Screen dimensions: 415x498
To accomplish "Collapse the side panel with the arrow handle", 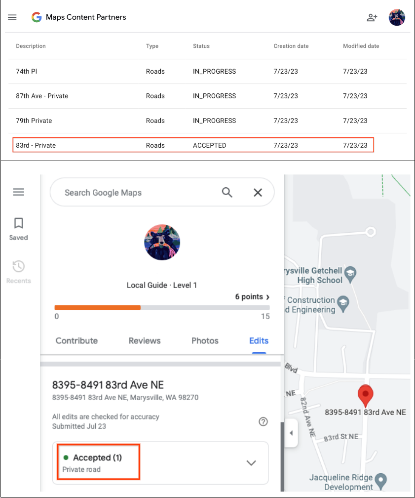I will point(291,432).
